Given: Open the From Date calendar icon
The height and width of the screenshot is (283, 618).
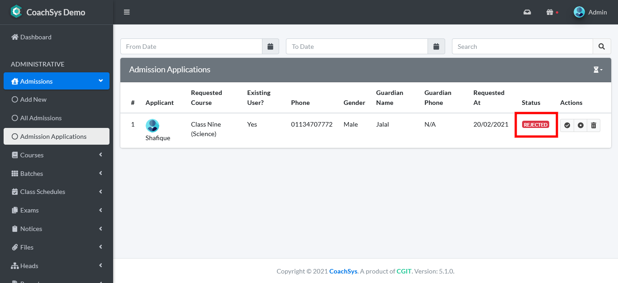Looking at the screenshot, I should pyautogui.click(x=271, y=47).
